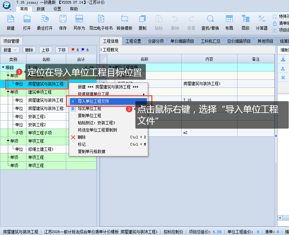Image resolution: width=289 pixels, height=235 pixels.
Task: Select the 工料机汇总 tab
Action: (x=210, y=41)
